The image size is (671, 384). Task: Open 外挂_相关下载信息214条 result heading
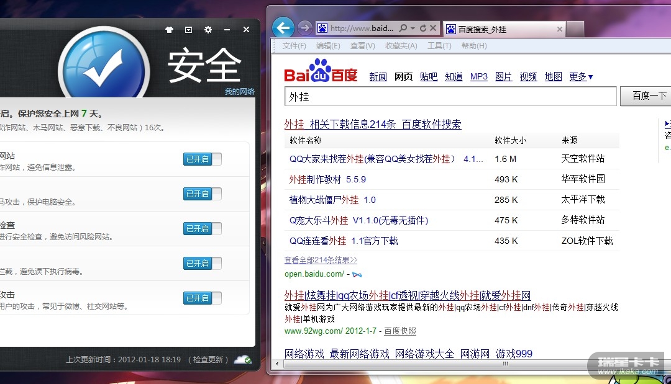click(373, 124)
